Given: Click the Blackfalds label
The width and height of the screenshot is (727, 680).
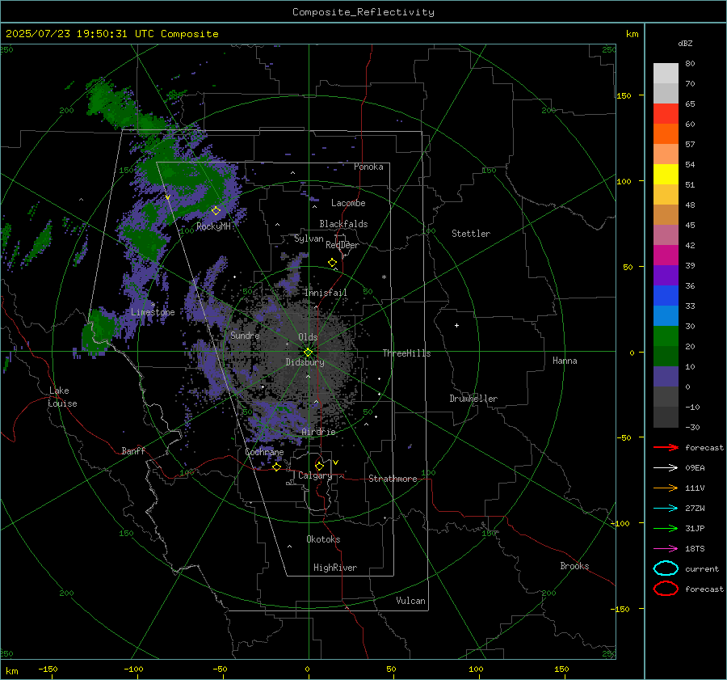Looking at the screenshot, I should tap(343, 224).
